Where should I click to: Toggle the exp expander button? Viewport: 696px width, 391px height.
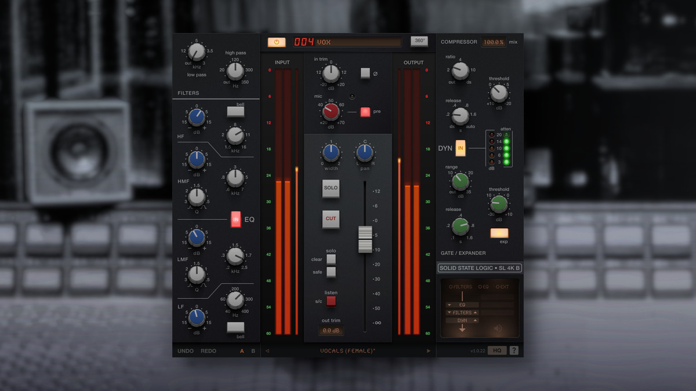coord(499,233)
